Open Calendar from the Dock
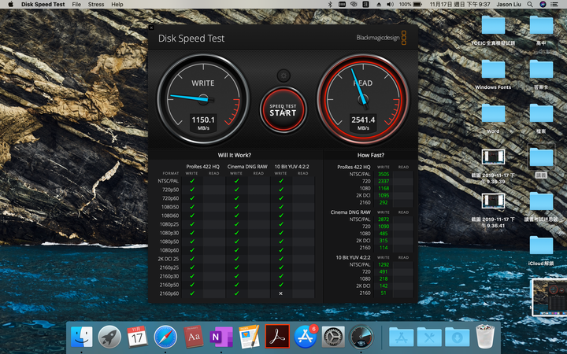 (137, 337)
